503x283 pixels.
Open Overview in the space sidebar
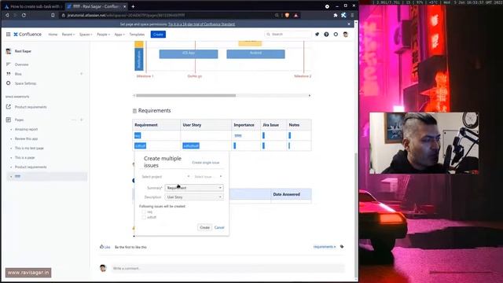pyautogui.click(x=21, y=64)
